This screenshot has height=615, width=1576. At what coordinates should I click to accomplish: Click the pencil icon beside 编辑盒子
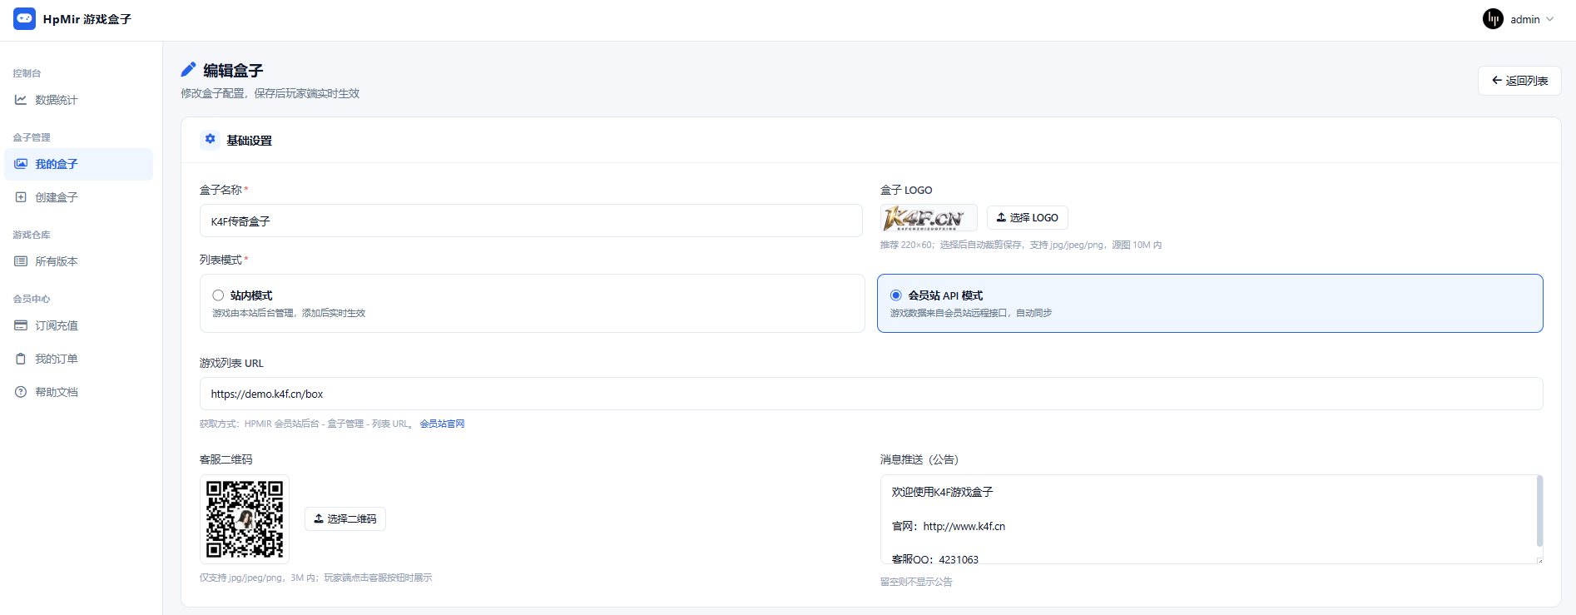point(189,70)
